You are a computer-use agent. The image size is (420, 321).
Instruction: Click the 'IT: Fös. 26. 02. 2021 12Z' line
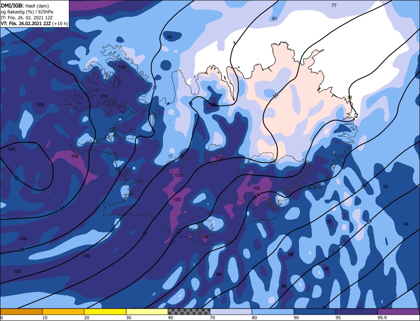pyautogui.click(x=27, y=18)
